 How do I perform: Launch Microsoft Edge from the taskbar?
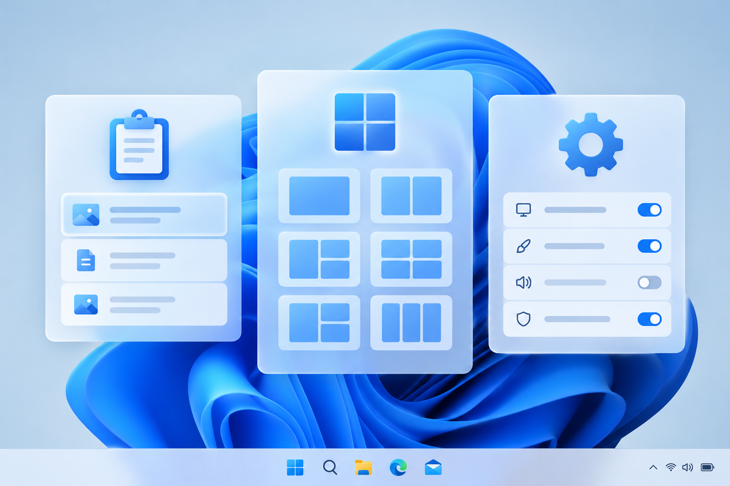click(x=398, y=467)
